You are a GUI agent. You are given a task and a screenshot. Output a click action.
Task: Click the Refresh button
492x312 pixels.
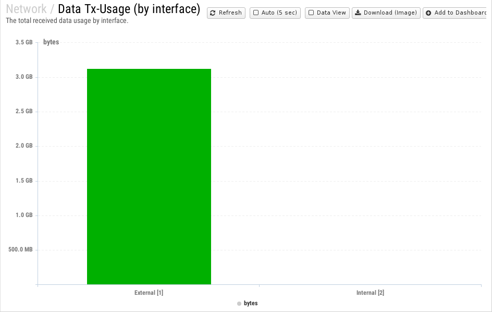pyautogui.click(x=226, y=13)
